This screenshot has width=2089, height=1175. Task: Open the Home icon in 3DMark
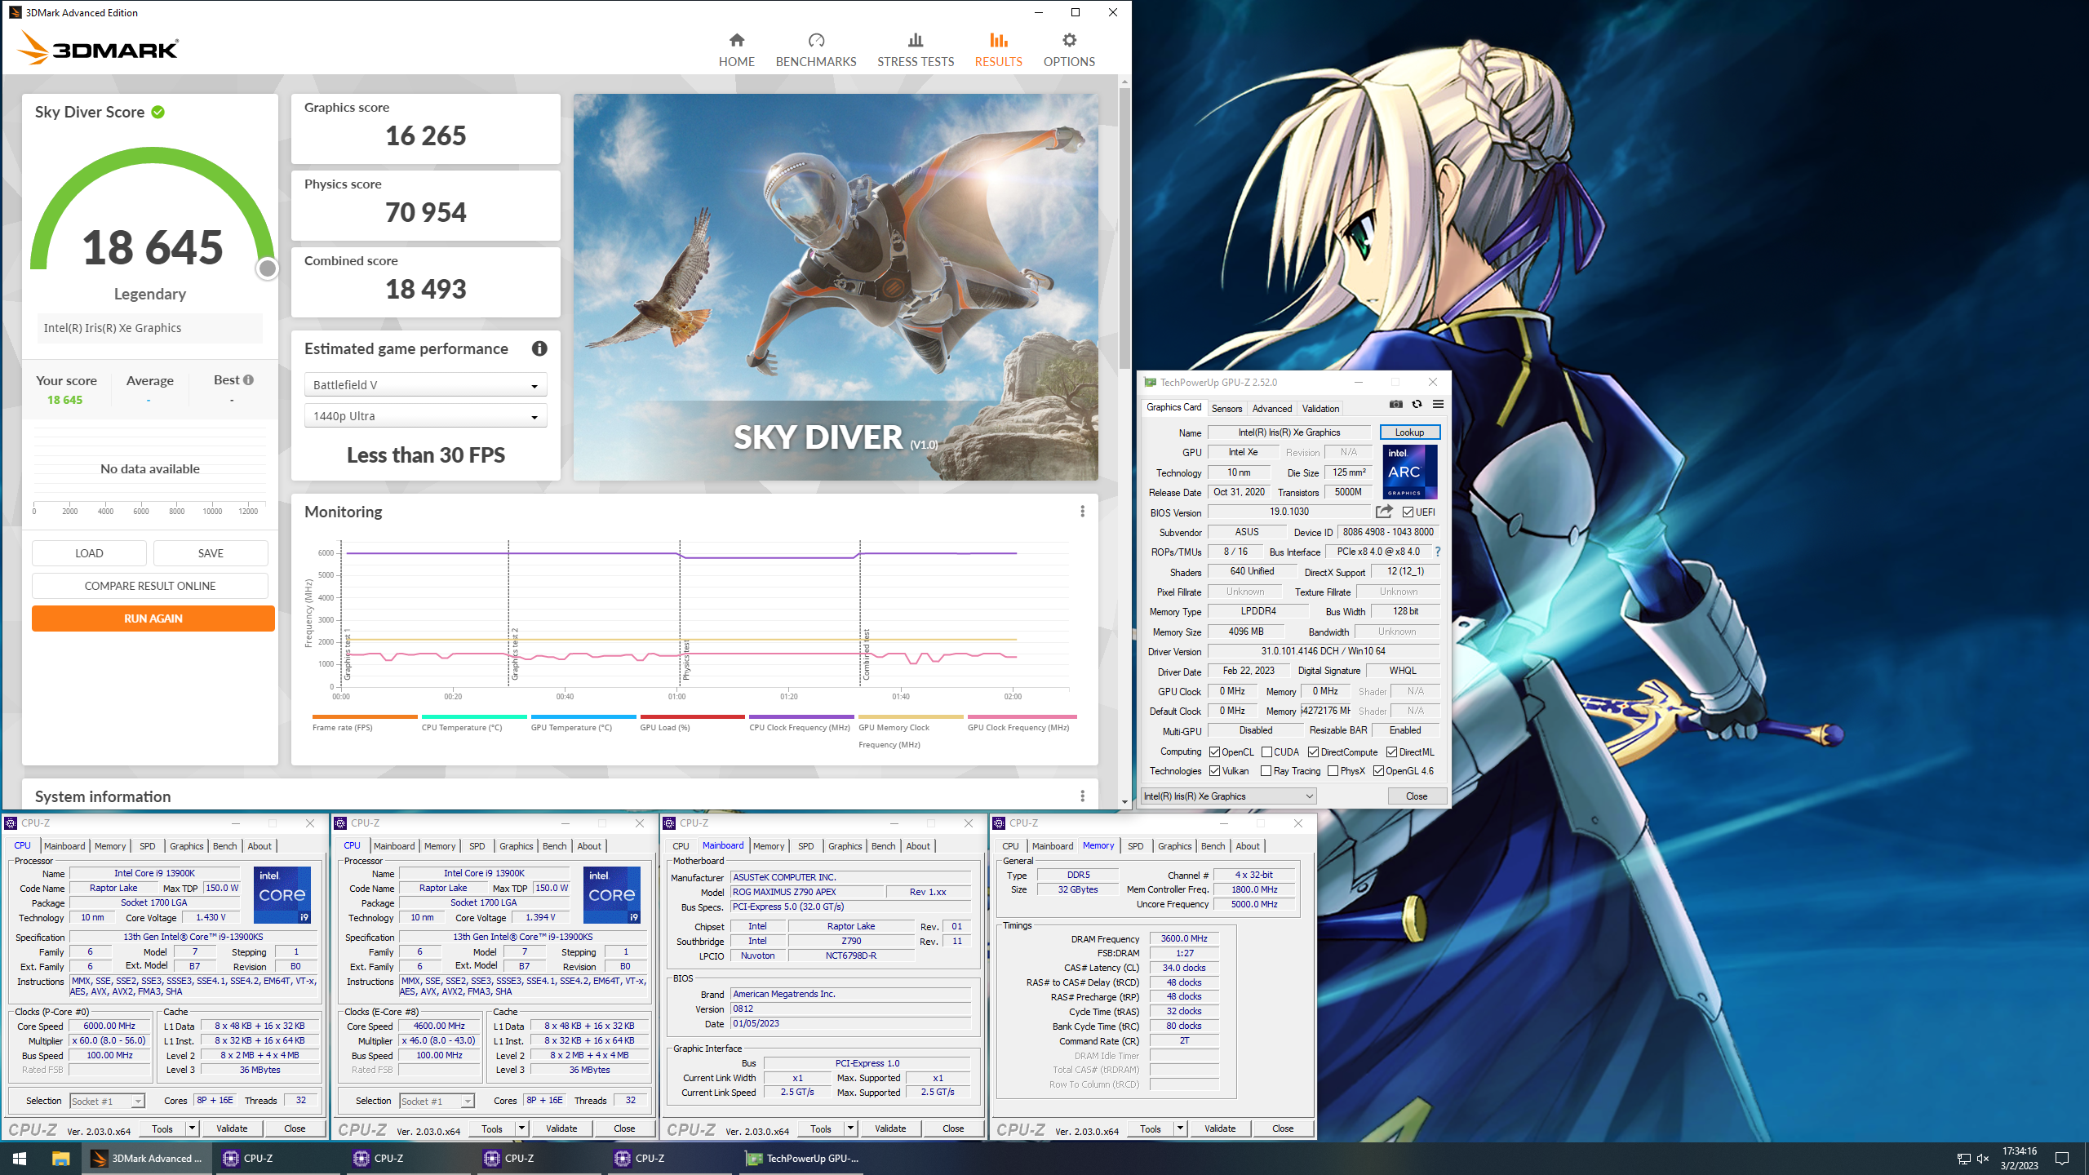coord(736,40)
